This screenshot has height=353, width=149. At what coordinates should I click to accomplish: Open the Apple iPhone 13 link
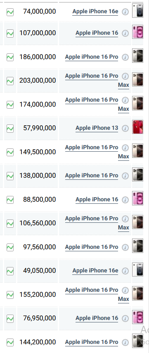point(97,128)
